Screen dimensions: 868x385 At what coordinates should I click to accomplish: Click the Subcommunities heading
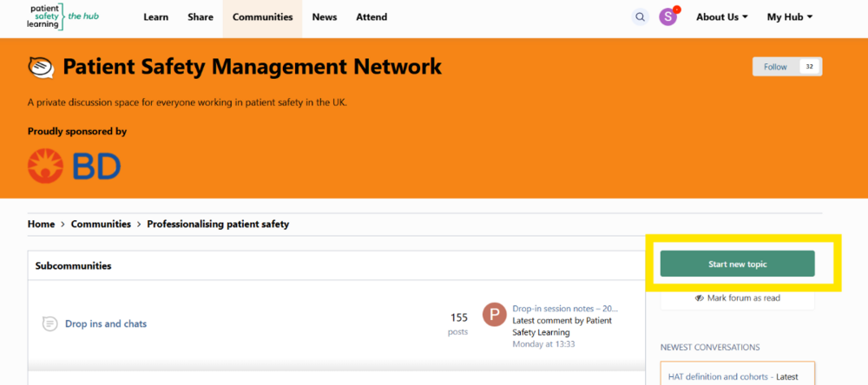coord(73,266)
